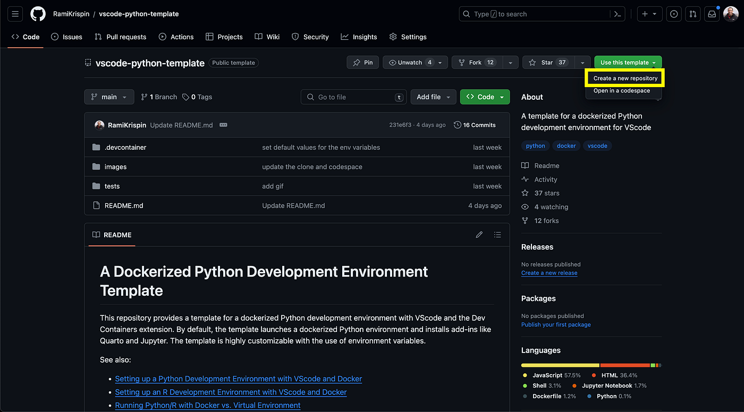Open the Add file dropdown
The image size is (744, 412).
433,97
